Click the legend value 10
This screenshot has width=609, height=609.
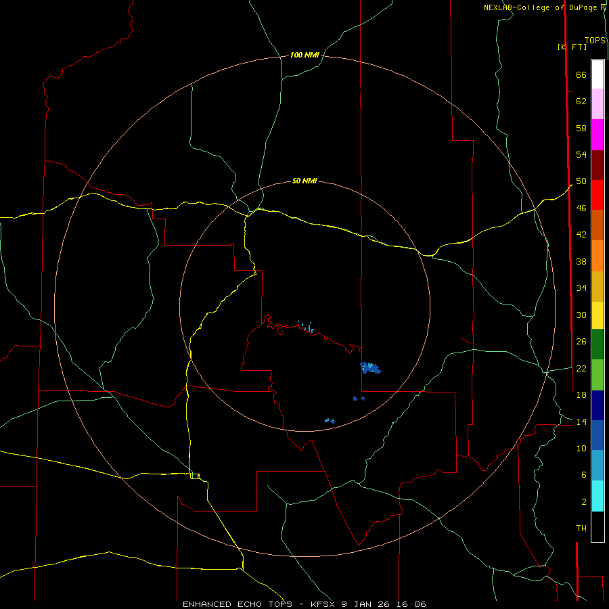tap(581, 449)
